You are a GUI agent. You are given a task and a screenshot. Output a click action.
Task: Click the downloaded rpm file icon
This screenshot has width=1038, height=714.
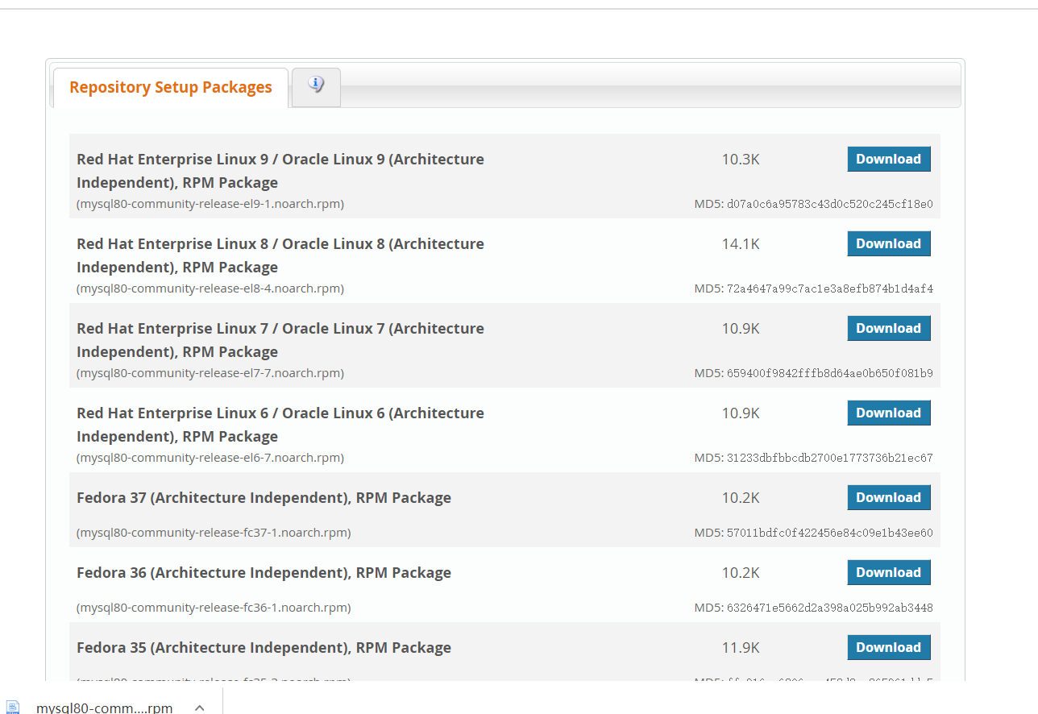pos(13,707)
